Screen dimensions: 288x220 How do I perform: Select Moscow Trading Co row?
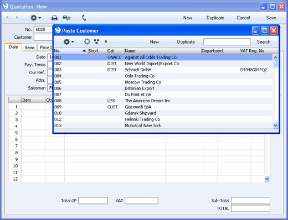[x=163, y=82]
